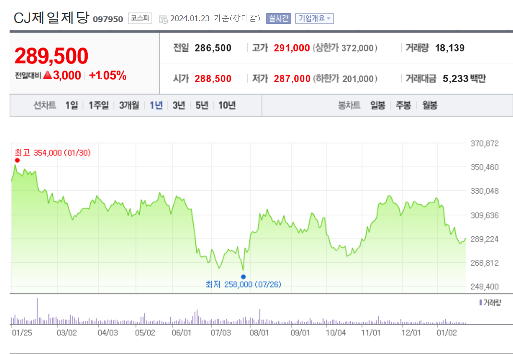The image size is (513, 354).
Task: Click the 2024.01.23 기준(장마감) date text
Action: tap(215, 18)
